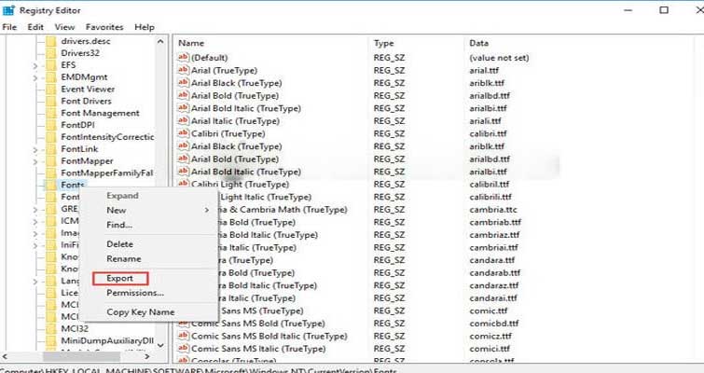The height and width of the screenshot is (373, 704).
Task: Click the comic.ttf data value
Action: click(x=488, y=311)
